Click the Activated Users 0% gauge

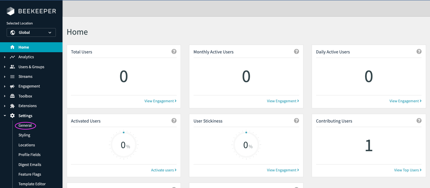pos(124,145)
